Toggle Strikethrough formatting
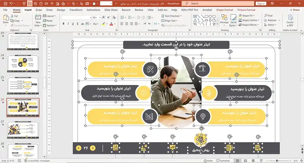Viewport: 304px width, 163px height. 82,24
